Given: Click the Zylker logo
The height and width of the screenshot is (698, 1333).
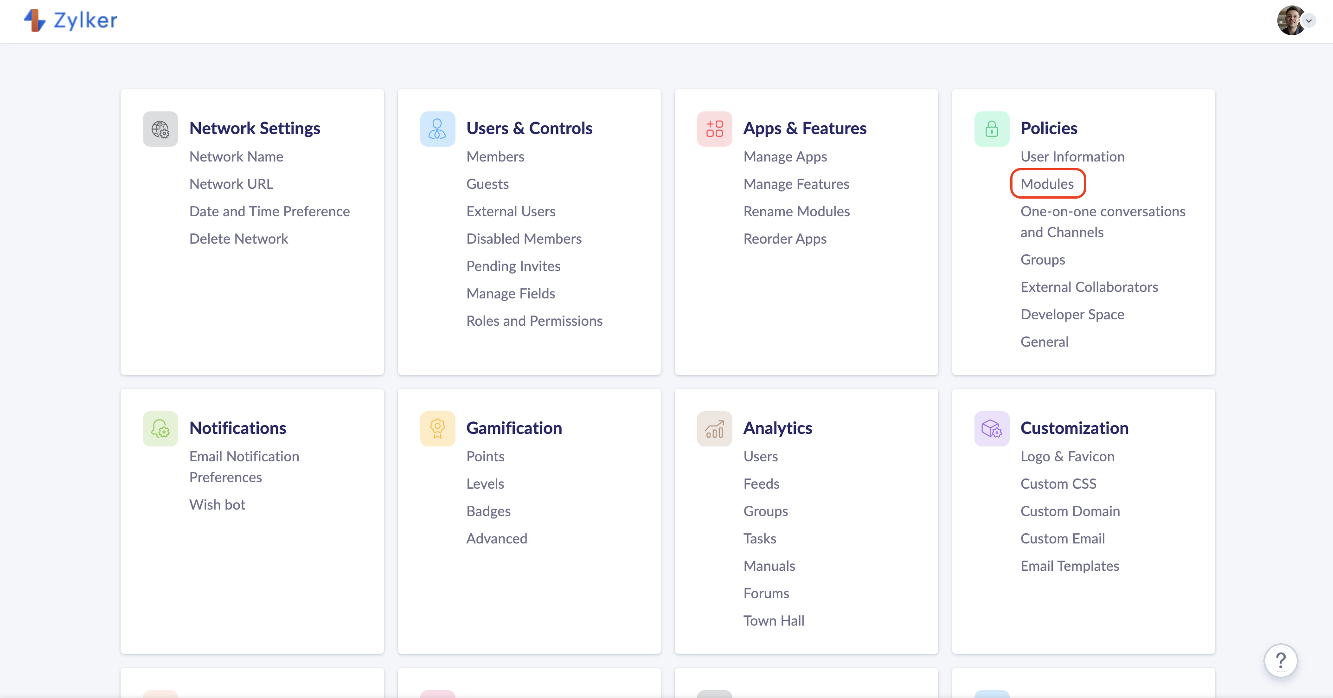Looking at the screenshot, I should click(x=71, y=20).
